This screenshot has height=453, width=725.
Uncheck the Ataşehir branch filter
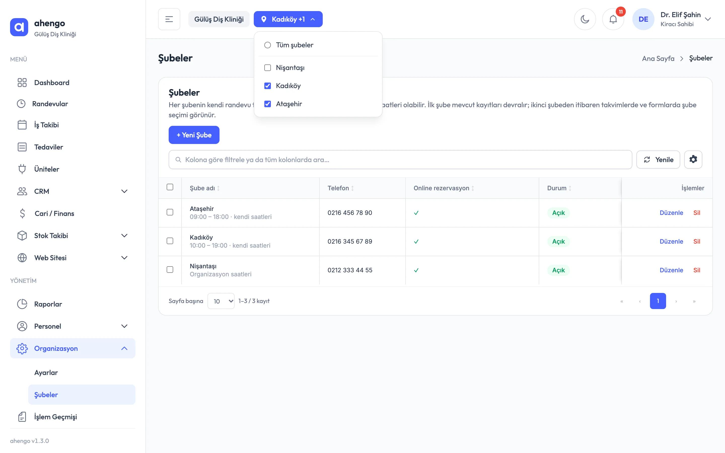coord(268,104)
